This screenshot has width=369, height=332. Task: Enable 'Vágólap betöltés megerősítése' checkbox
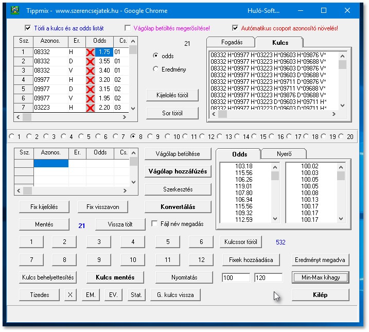(x=128, y=28)
